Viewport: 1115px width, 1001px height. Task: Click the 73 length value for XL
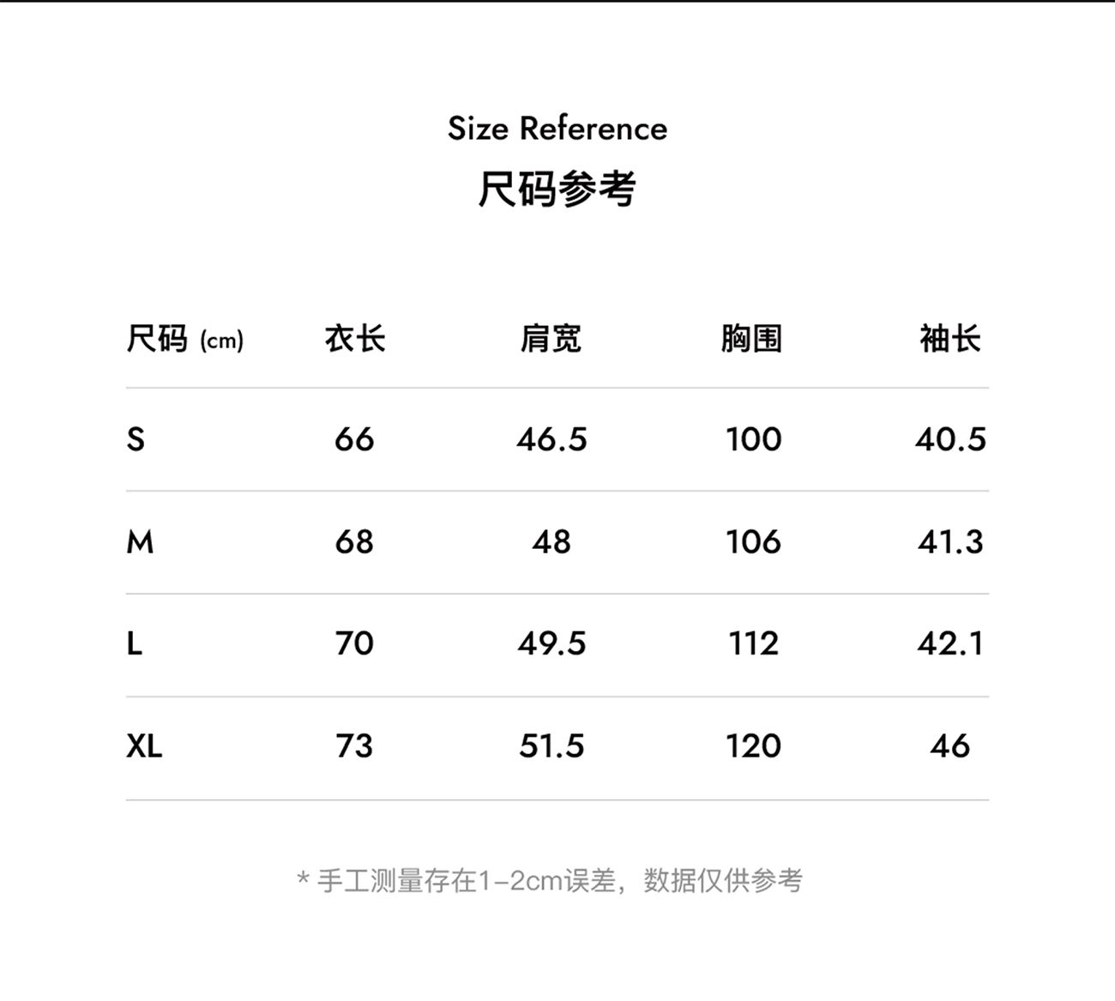(354, 746)
